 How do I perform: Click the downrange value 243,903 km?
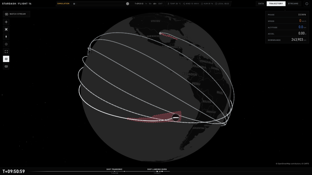[x=299, y=40]
